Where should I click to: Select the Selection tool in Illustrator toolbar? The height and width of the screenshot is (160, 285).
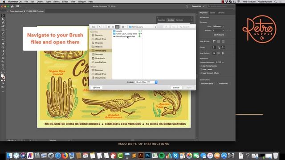coord(3,16)
